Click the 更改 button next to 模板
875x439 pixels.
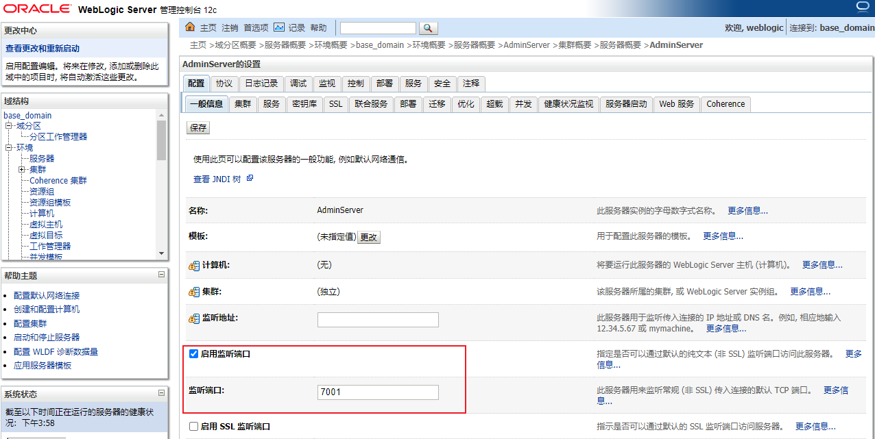369,237
